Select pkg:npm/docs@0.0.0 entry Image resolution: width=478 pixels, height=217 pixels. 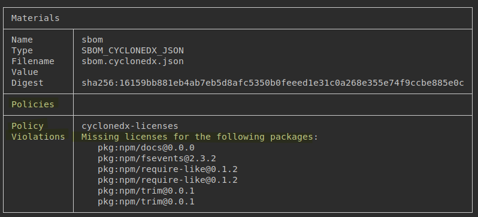pos(146,147)
